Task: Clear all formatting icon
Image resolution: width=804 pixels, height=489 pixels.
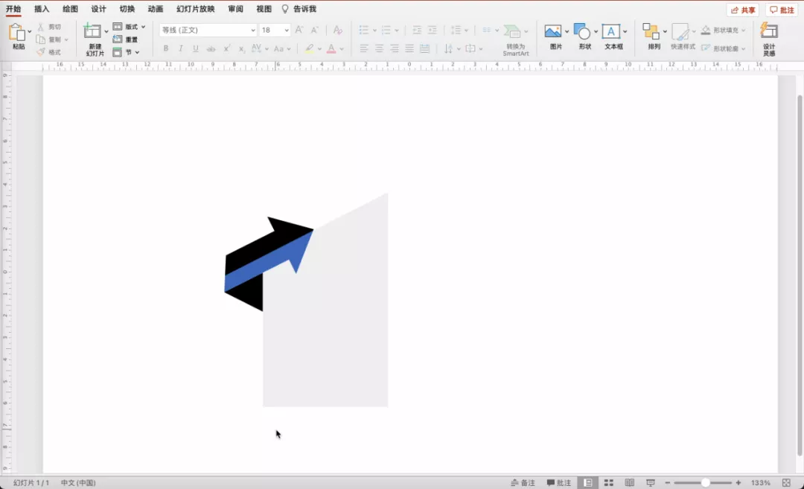Action: pos(338,30)
